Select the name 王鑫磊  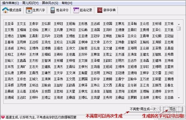tap(21, 61)
